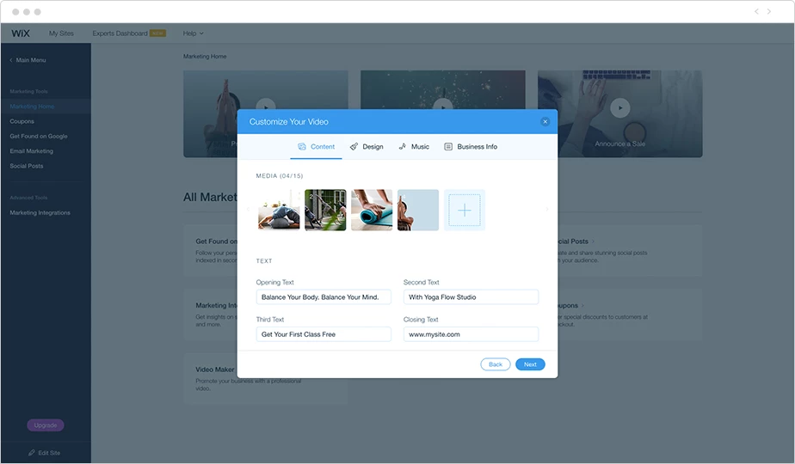This screenshot has width=795, height=464.
Task: Click the Next button
Action: point(530,364)
